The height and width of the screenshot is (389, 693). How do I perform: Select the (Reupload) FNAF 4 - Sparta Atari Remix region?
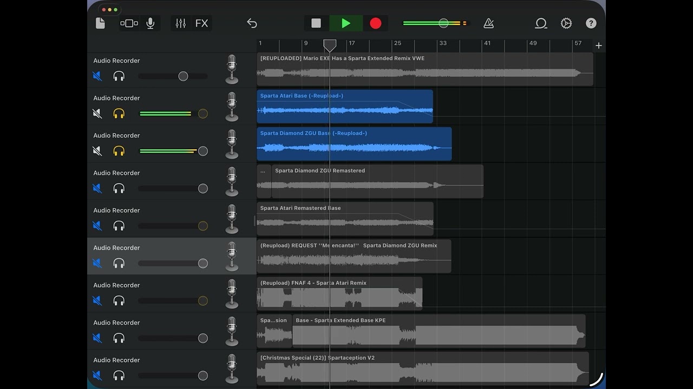pos(339,293)
